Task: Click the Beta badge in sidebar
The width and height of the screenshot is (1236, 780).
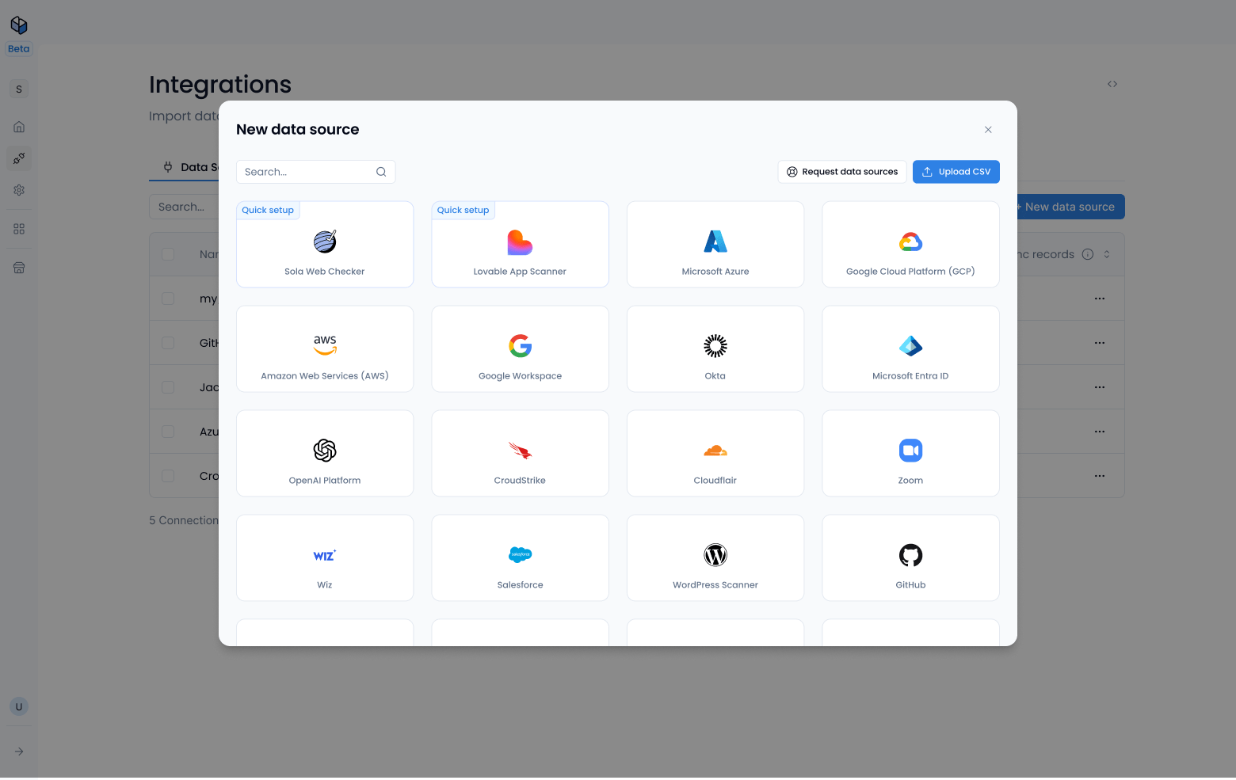Action: (19, 49)
